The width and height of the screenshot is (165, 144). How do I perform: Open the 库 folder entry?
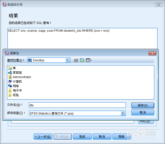pyautogui.click(x=12, y=68)
